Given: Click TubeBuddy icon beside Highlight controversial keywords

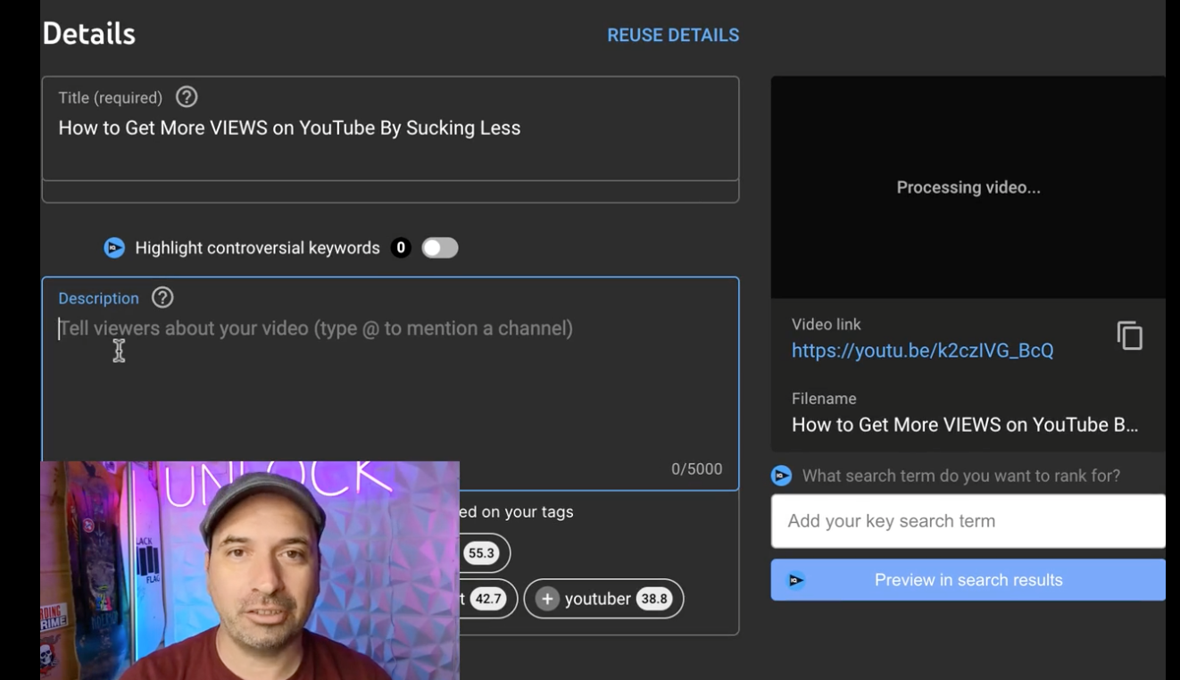Looking at the screenshot, I should click(x=114, y=248).
